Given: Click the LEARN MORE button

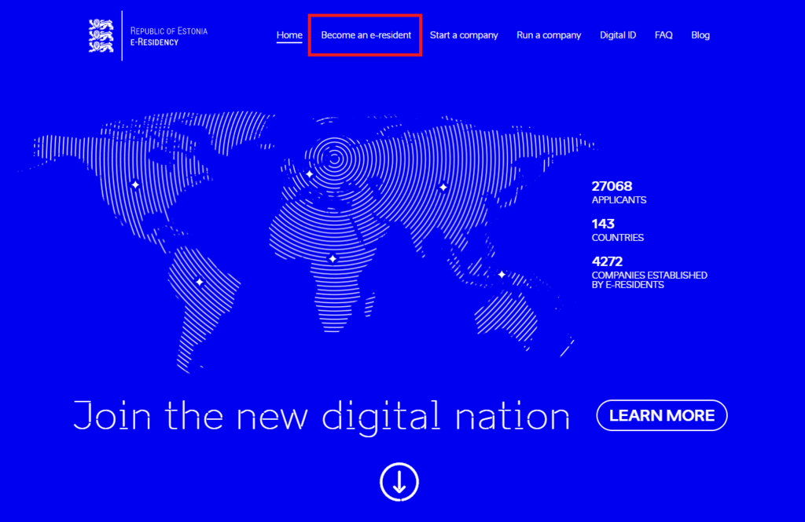Looking at the screenshot, I should 662,415.
